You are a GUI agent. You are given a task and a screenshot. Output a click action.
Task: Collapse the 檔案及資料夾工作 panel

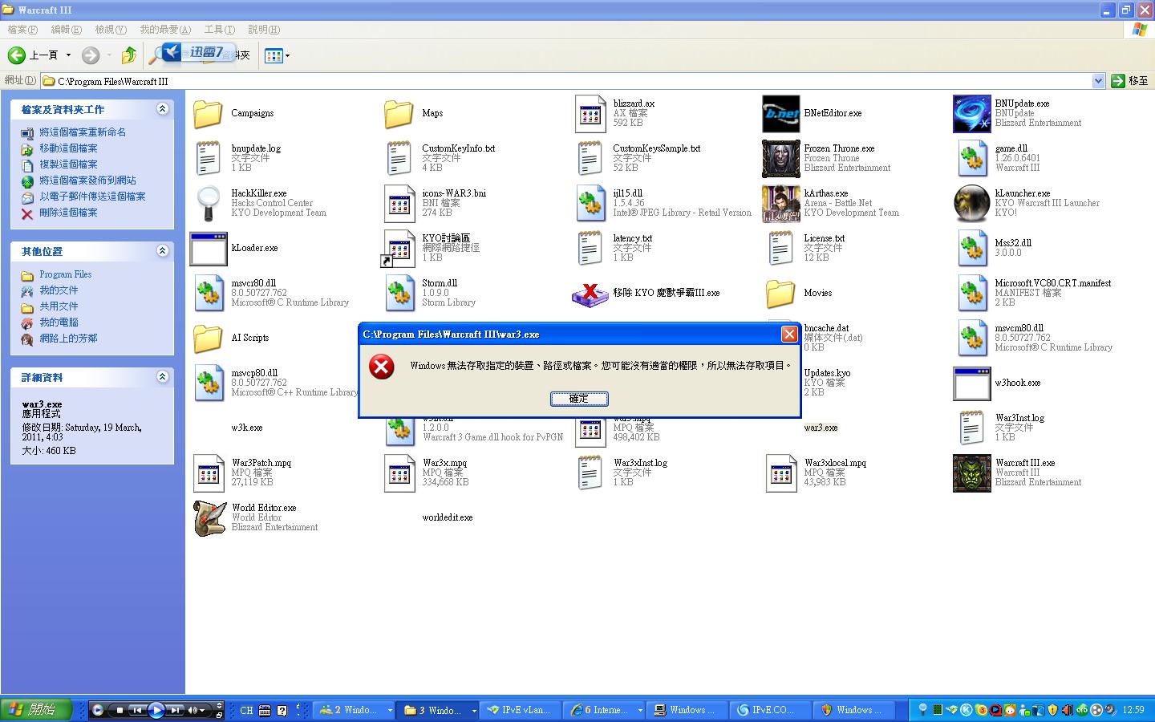[162, 109]
